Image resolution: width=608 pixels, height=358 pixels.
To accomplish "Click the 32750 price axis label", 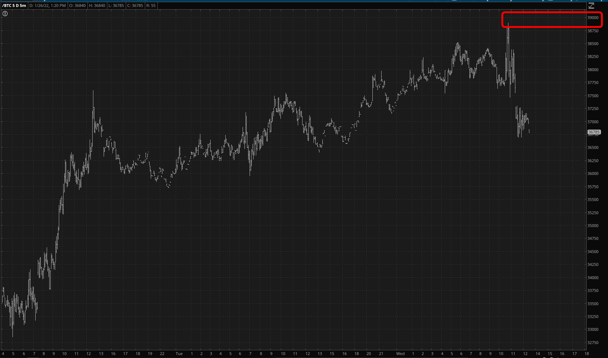I will (x=593, y=343).
